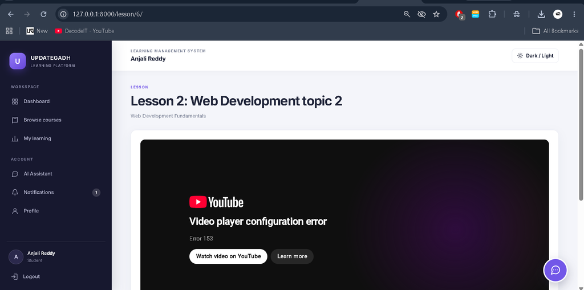Open the zoom magnifier icon in address bar
Image resolution: width=584 pixels, height=290 pixels.
407,14
